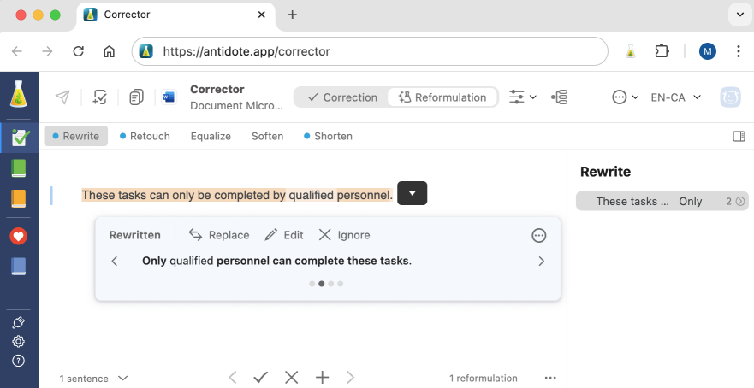Select the Retouch tab
This screenshot has width=754, height=388.
145,137
